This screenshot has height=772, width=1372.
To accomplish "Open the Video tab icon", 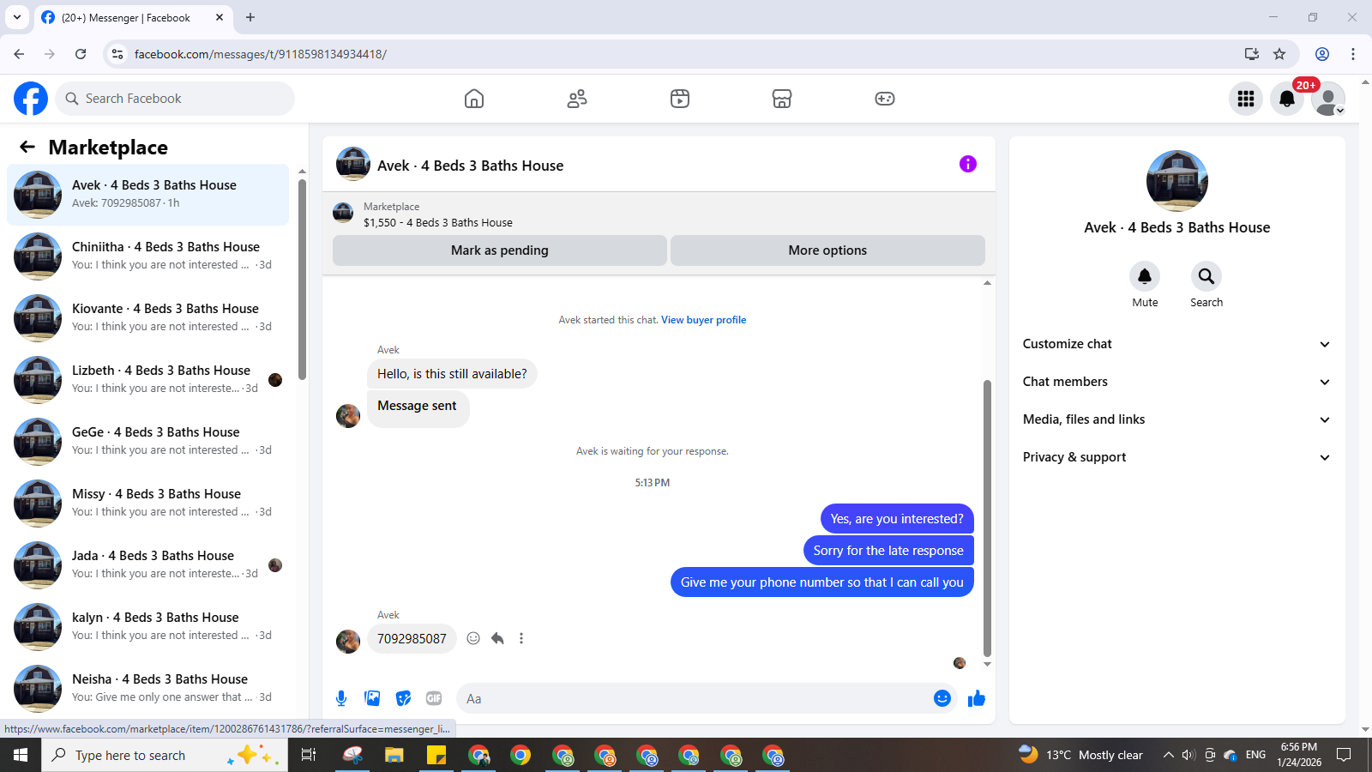I will pyautogui.click(x=680, y=99).
